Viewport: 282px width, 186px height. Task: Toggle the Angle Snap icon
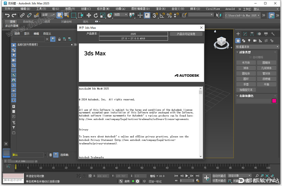(x=162, y=15)
